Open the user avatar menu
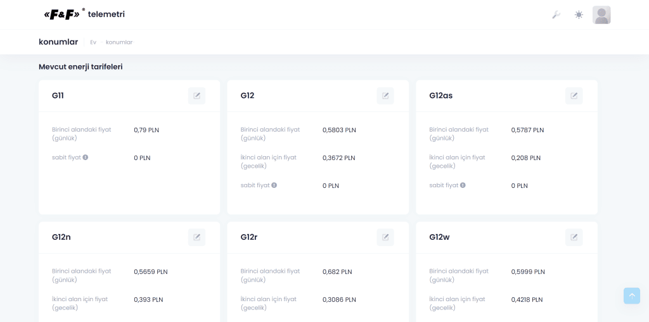Screen dimensions: 649x322 pos(601,15)
